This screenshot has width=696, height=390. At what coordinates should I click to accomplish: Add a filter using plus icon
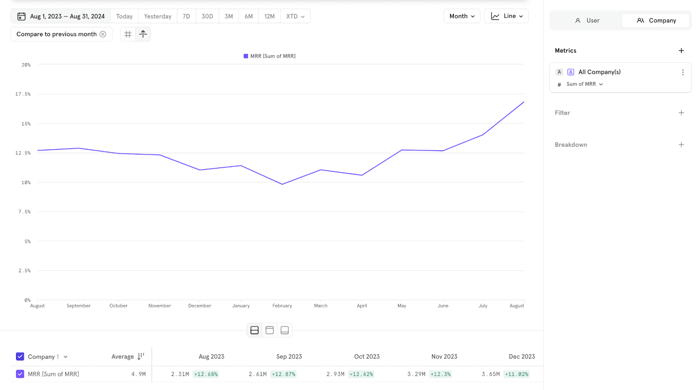tap(681, 113)
